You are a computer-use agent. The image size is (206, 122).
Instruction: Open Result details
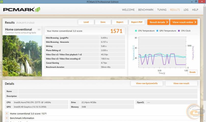158,22
